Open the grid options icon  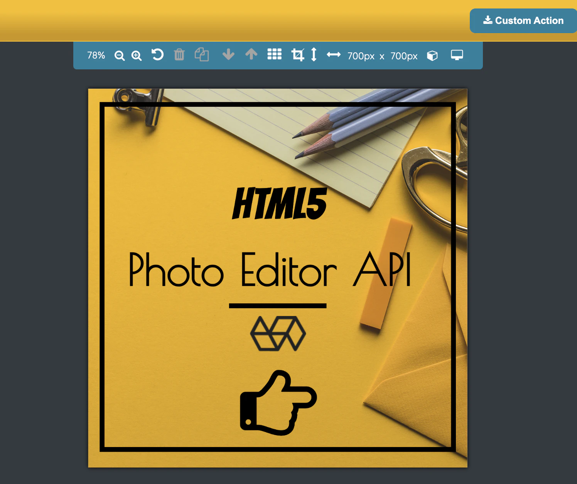[274, 55]
